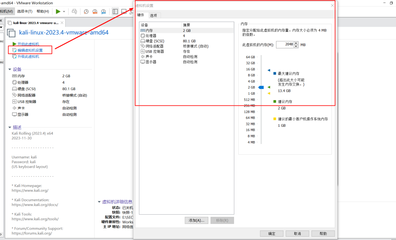
Task: Click the 取消 button
Action: tap(297, 234)
